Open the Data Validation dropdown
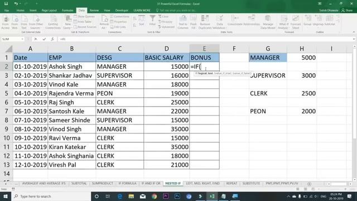Viewport: 357px width, 201px height. 219,22
